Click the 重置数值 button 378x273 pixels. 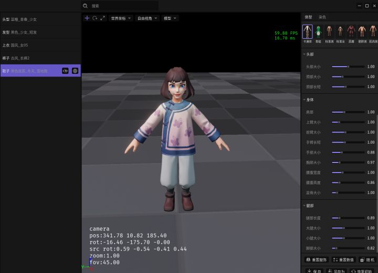[343, 260]
